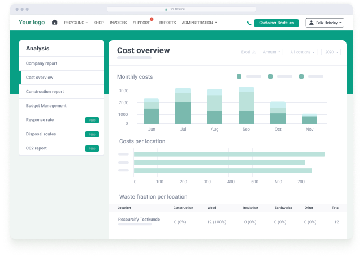The width and height of the screenshot is (363, 258).
Task: Click the green phone icon
Action: (249, 23)
